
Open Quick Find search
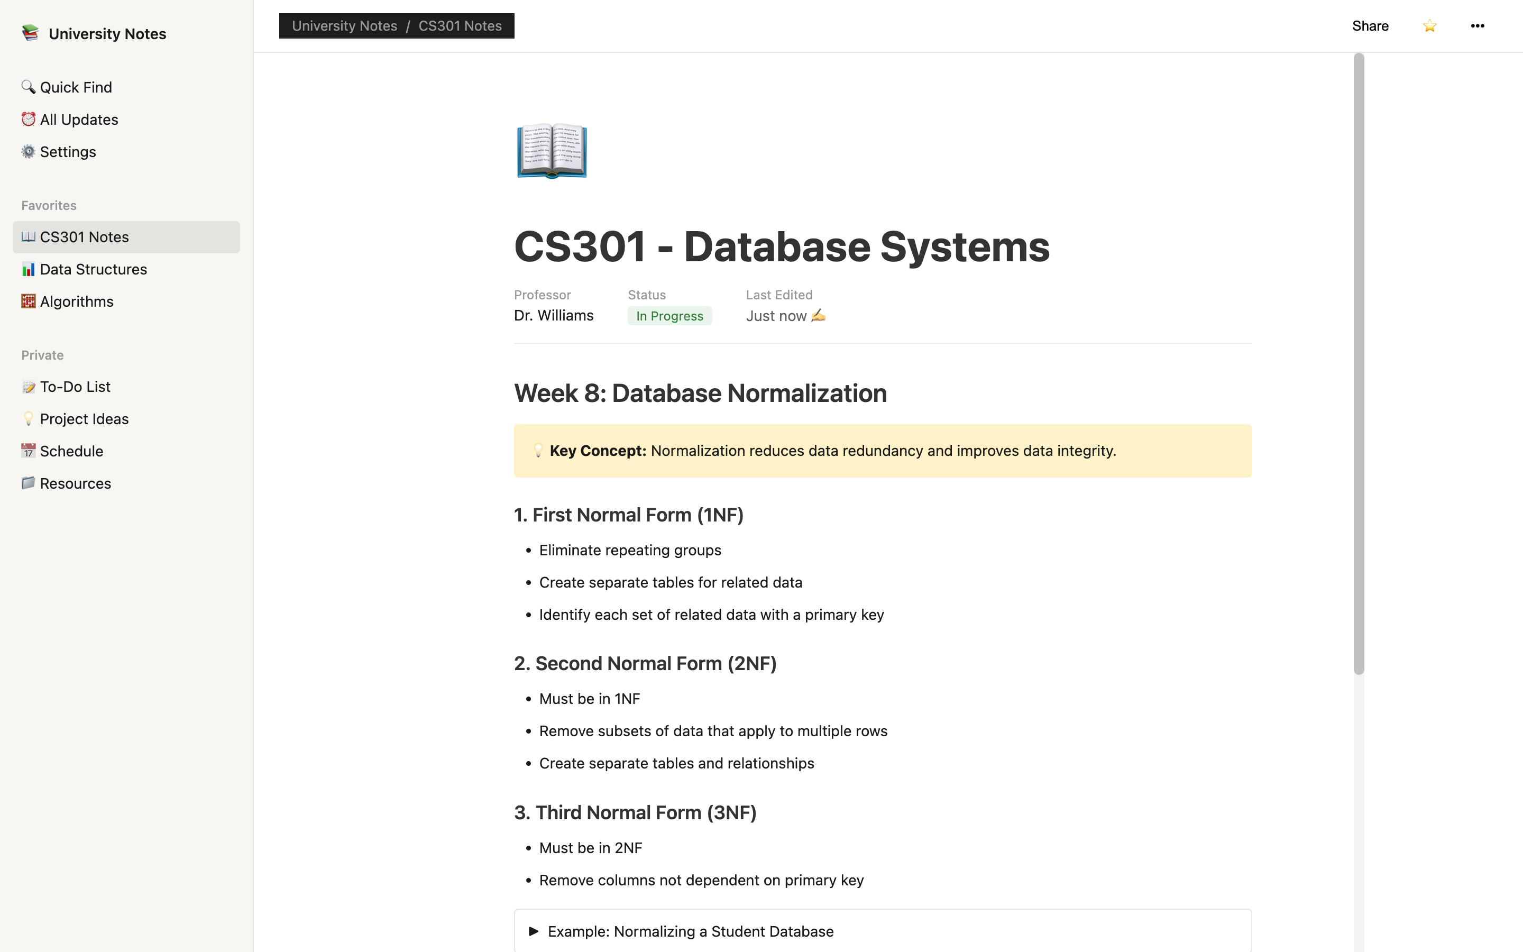pyautogui.click(x=76, y=87)
